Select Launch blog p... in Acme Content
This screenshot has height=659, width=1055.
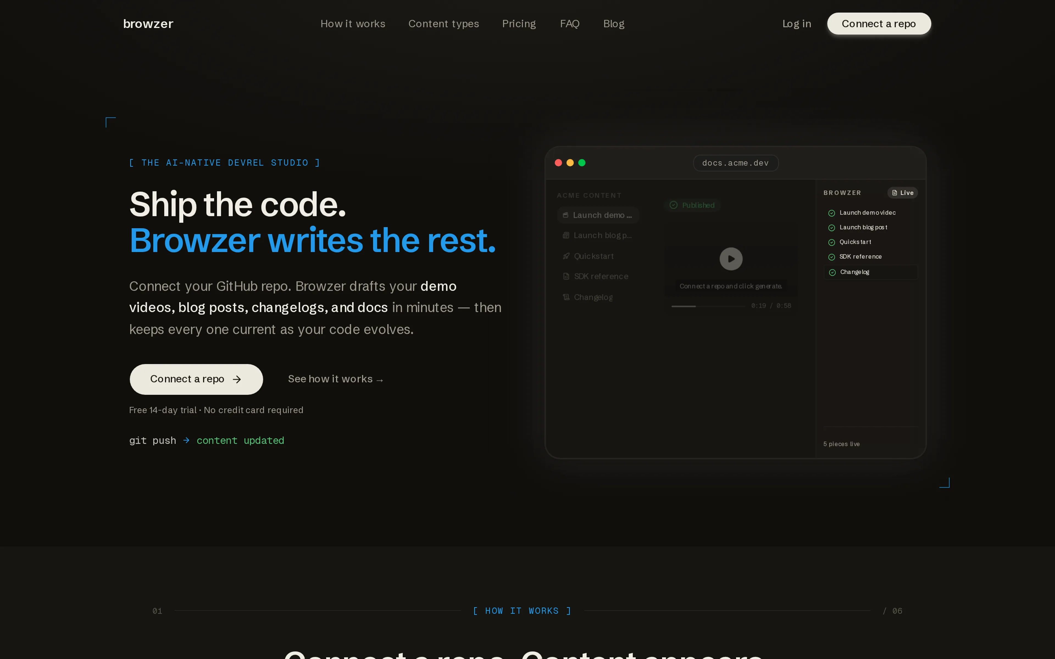click(x=598, y=235)
